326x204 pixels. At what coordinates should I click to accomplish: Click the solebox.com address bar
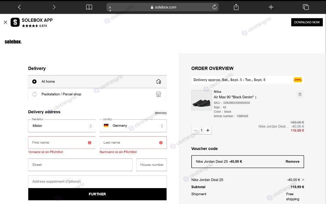[x=162, y=7]
